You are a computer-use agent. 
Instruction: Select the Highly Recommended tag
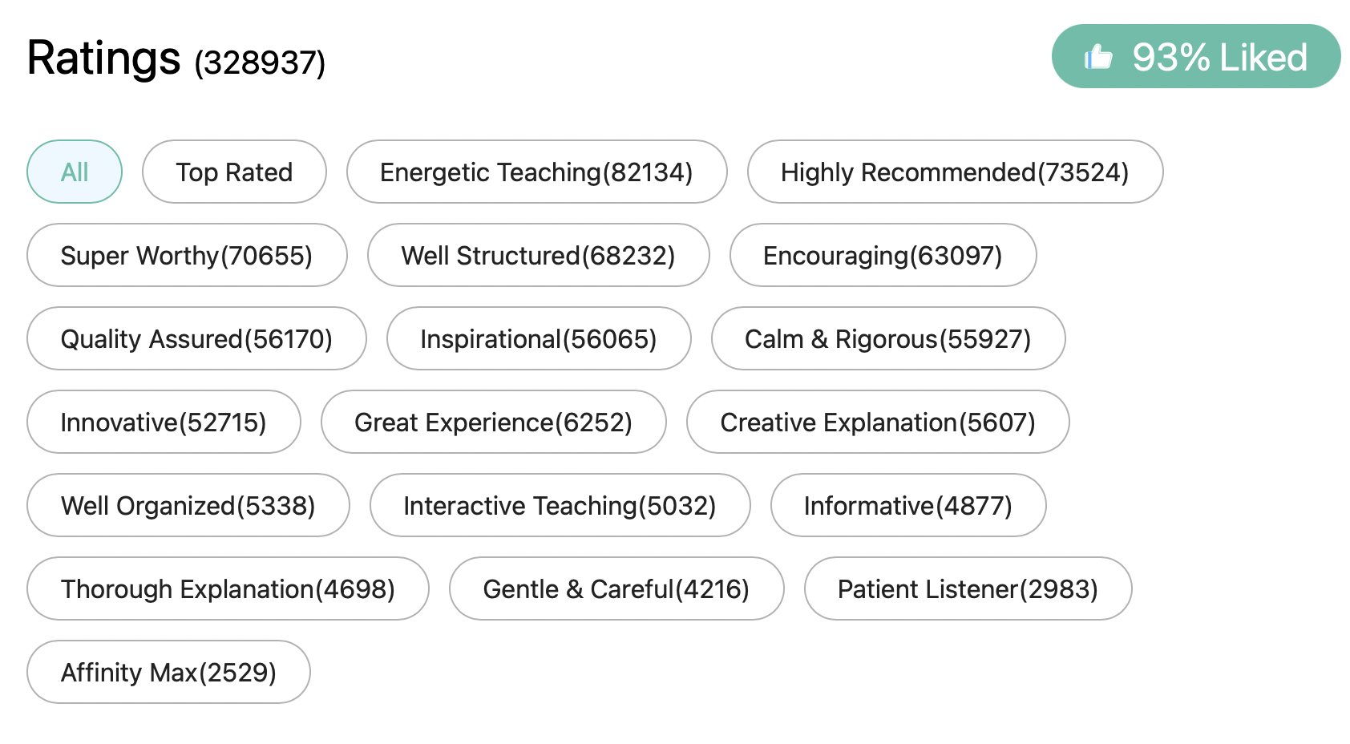[955, 172]
